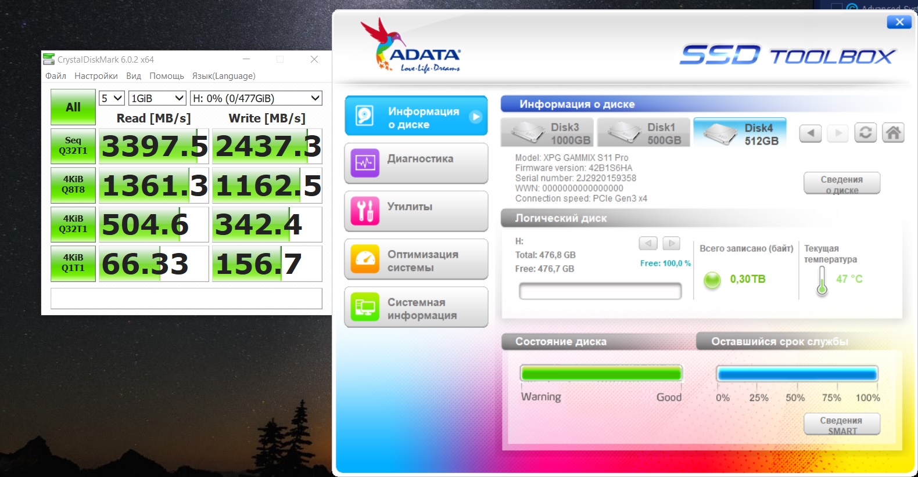Click the Model: XPG GAMMIX S11 Pro text
Screen dimensions: 918x477
tap(572, 158)
